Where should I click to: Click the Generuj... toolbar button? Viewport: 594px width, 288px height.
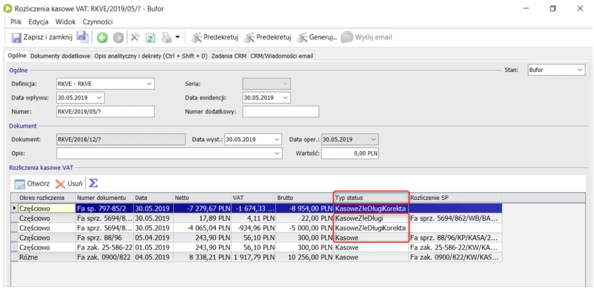317,37
